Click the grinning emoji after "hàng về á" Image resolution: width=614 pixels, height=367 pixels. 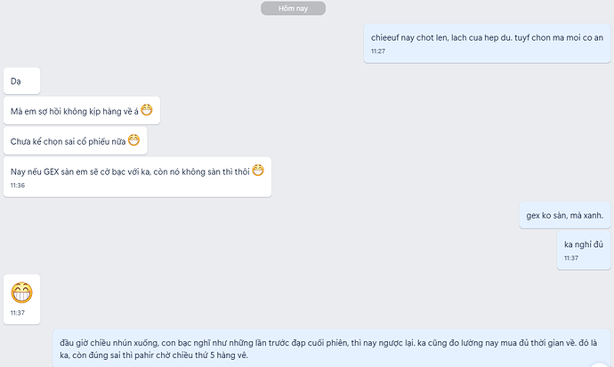pos(147,110)
